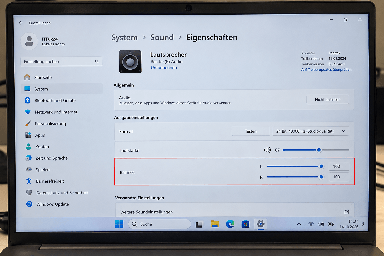
Task: Click the Nicht zulassen button
Action: pyautogui.click(x=328, y=99)
